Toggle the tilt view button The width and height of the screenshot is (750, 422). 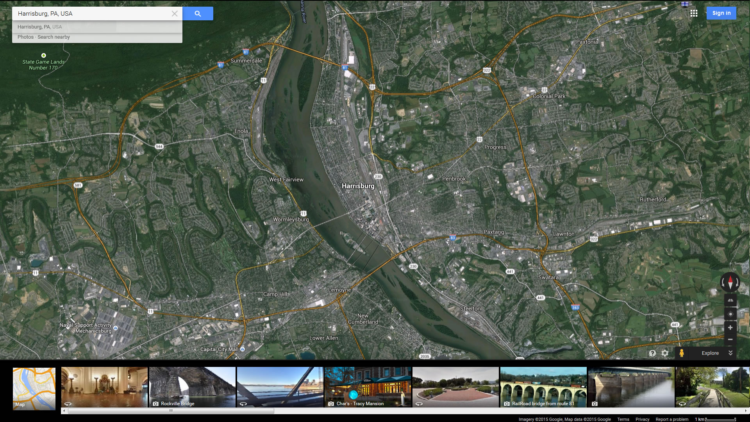point(730,300)
